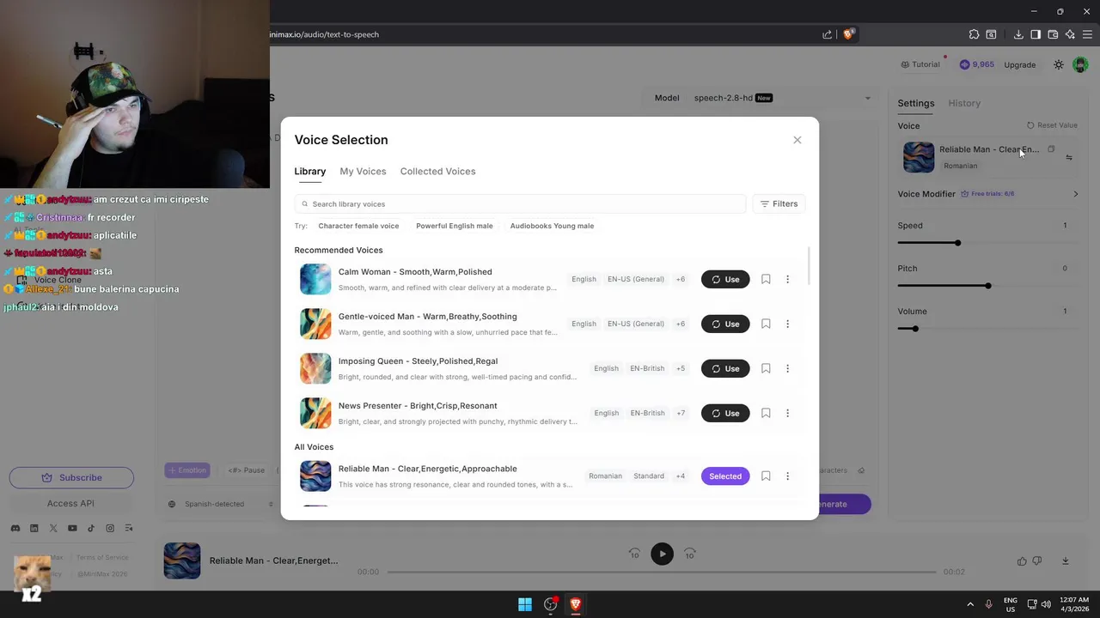
Task: Open the user profile avatar
Action: (x=1081, y=64)
